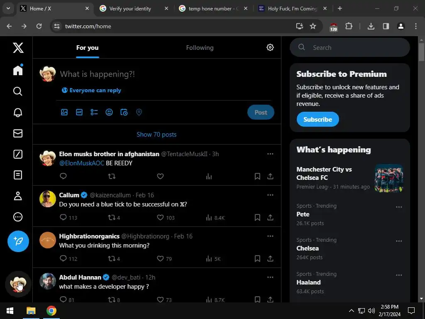Open Manchester City vs Chelsea FC trend
This screenshot has width=425, height=319.
pos(324,173)
